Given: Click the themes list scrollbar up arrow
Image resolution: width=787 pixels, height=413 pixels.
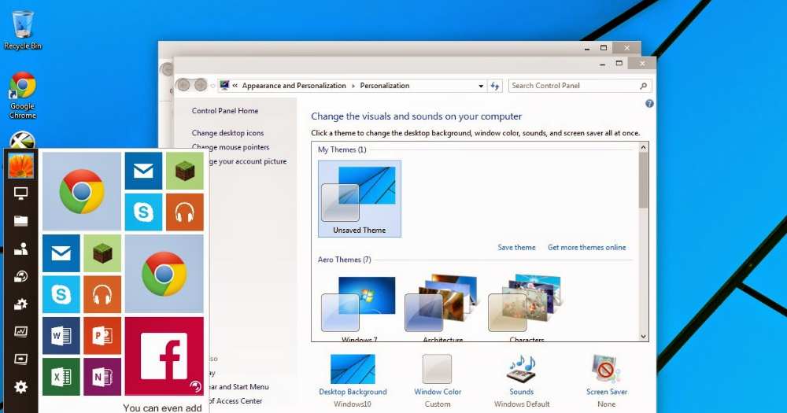Looking at the screenshot, I should pos(644,148).
